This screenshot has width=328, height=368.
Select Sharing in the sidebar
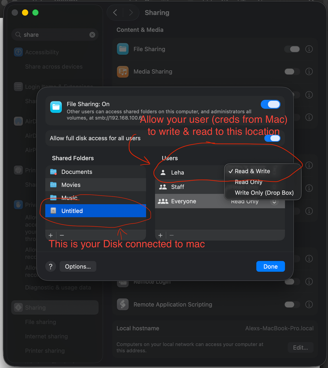[55, 307]
